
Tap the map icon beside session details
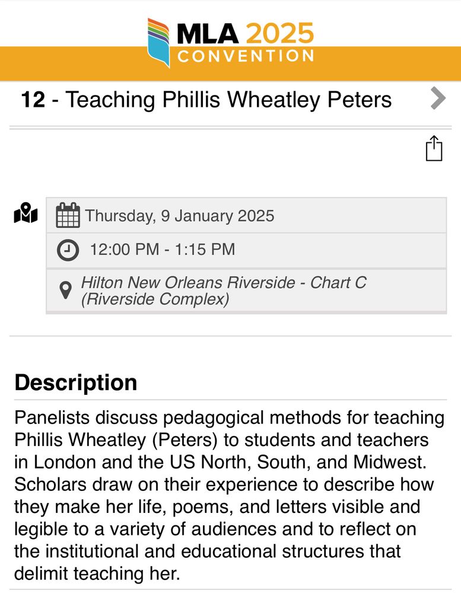(25, 215)
